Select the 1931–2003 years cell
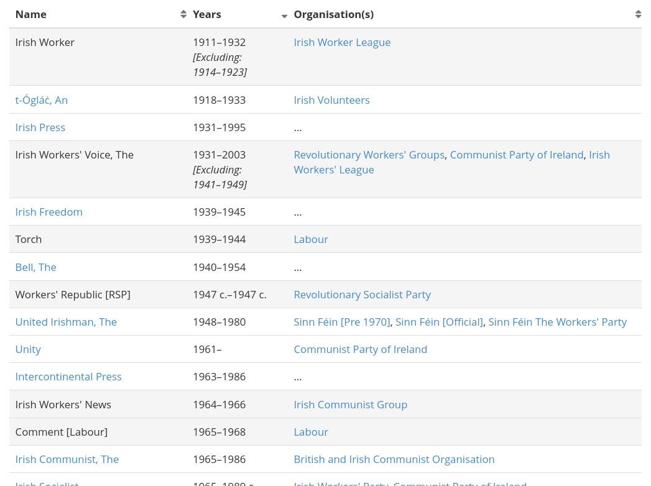 238,169
